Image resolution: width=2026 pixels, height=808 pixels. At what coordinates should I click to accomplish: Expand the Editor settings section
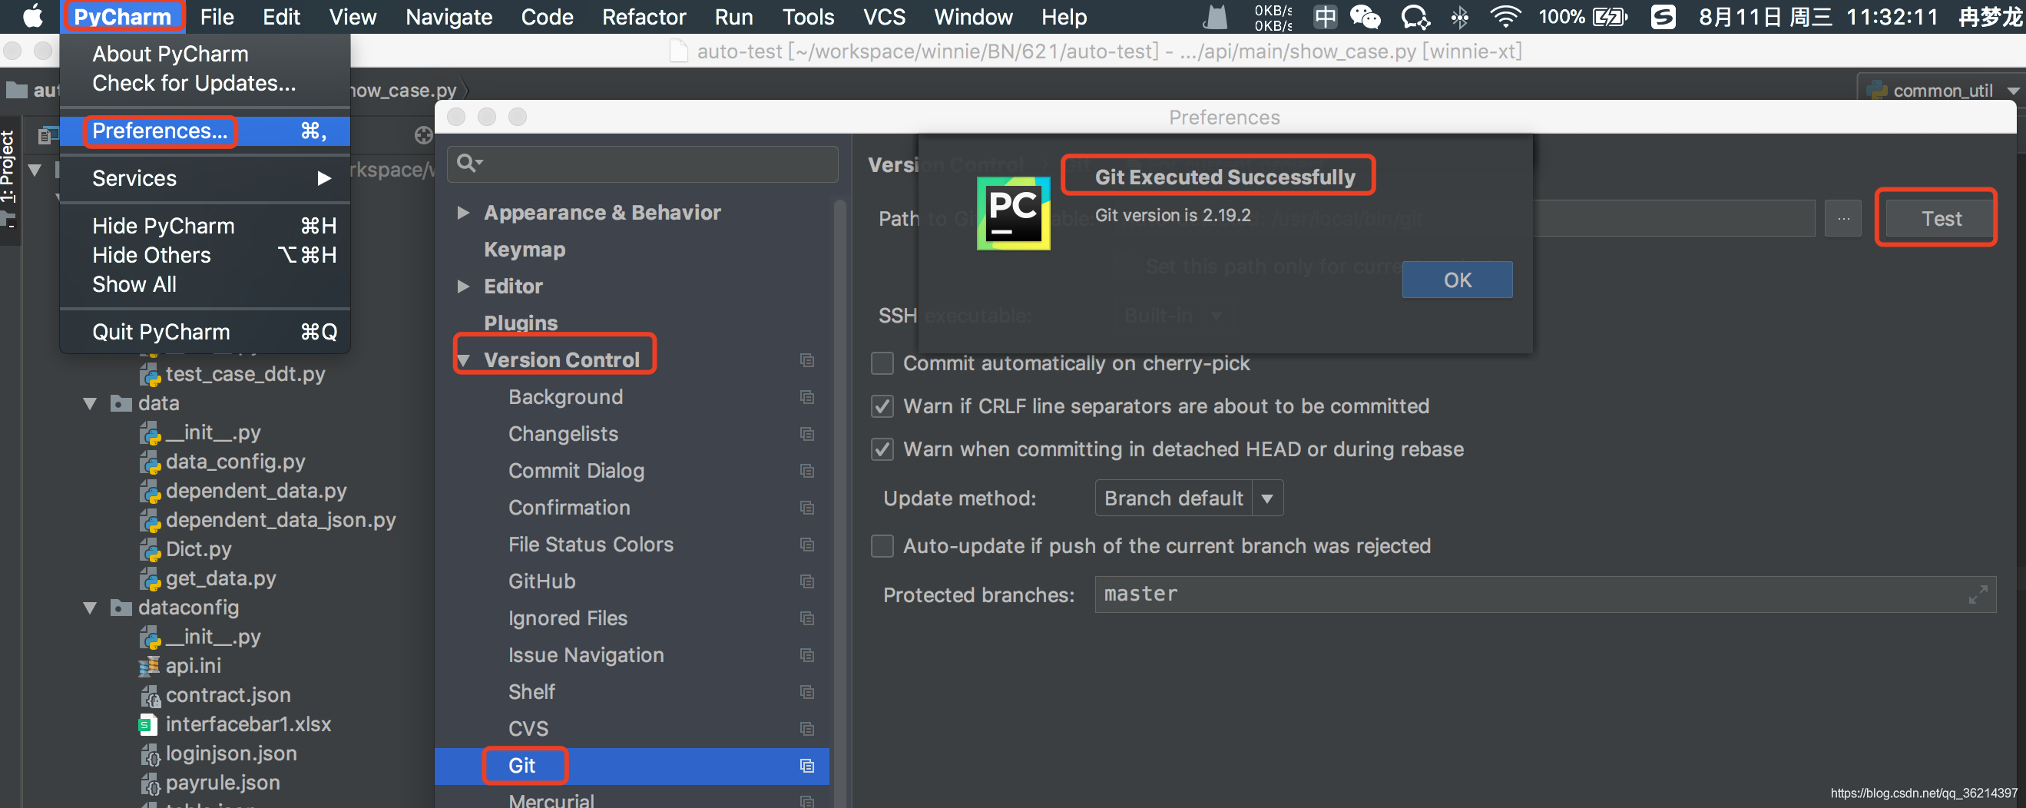(463, 286)
